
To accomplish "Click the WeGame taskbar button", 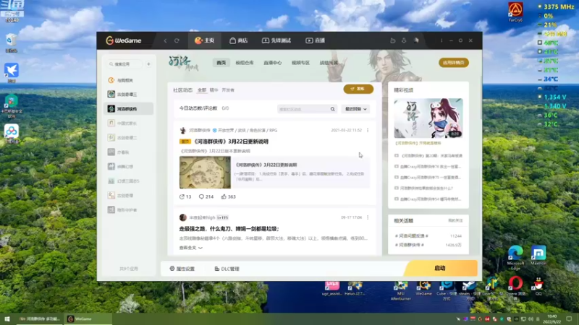I will (x=88, y=318).
